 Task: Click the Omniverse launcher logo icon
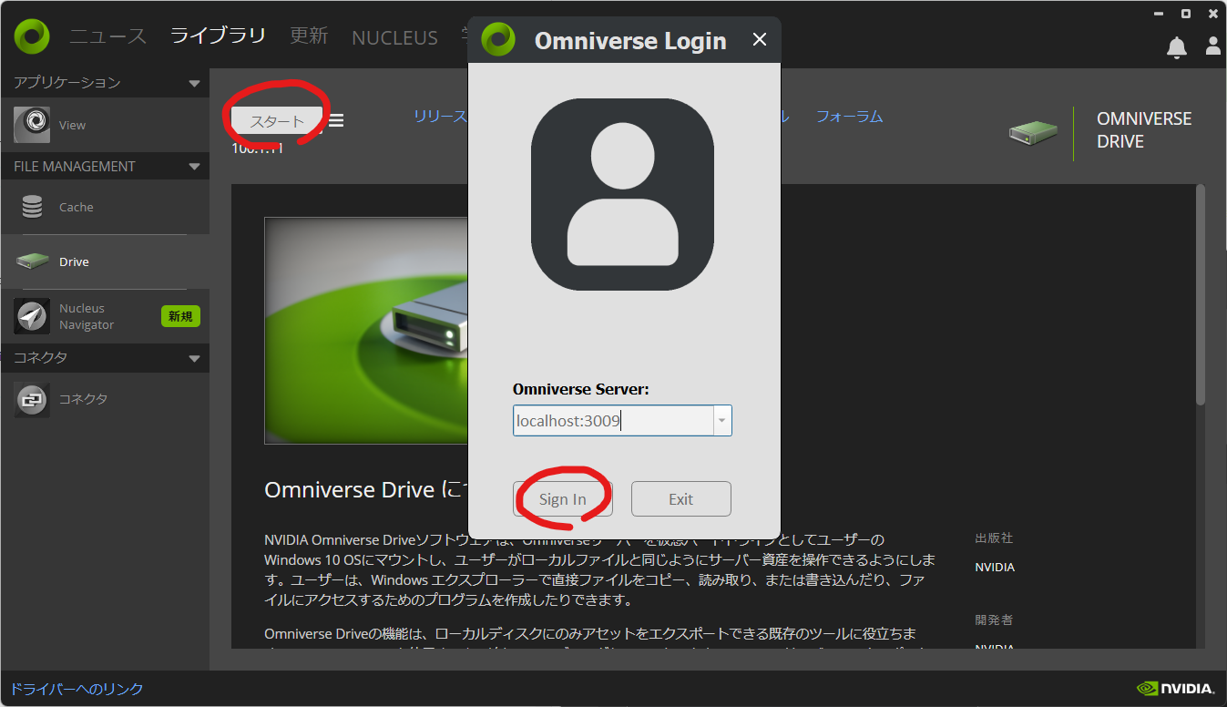click(x=32, y=36)
